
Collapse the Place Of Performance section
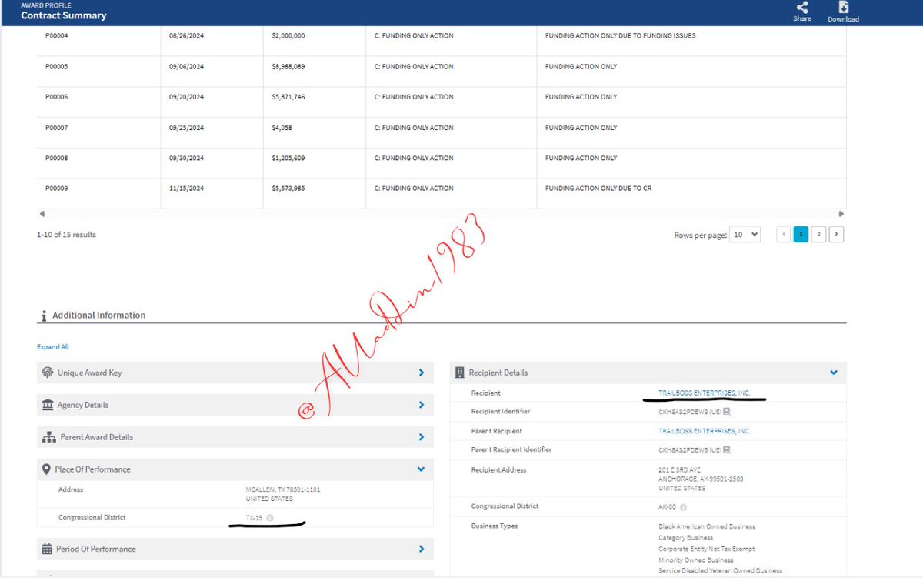(421, 469)
